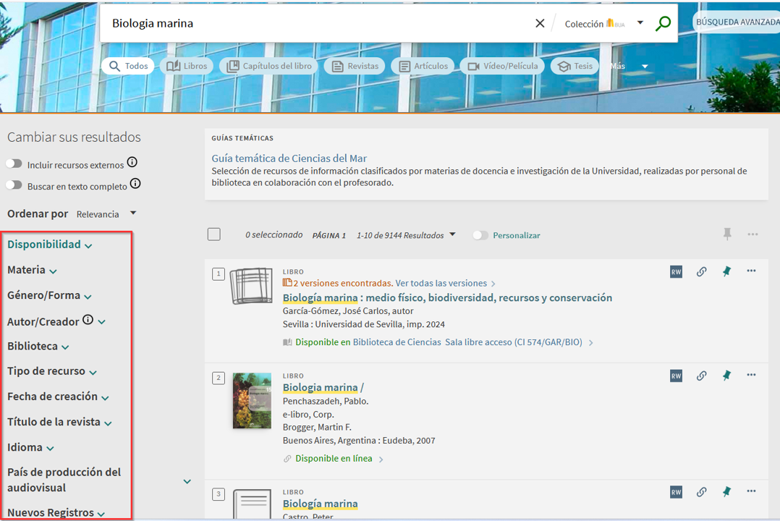Image resolution: width=780 pixels, height=521 pixels.
Task: Open Biologia marina / title of result 2
Action: coord(323,387)
